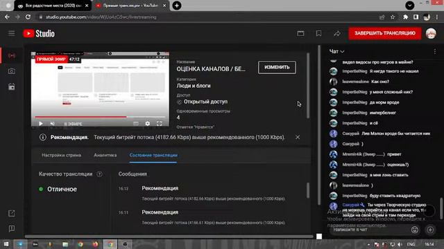Open the Stream (live) section in sidebar
The width and height of the screenshot is (444, 249).
(12, 55)
